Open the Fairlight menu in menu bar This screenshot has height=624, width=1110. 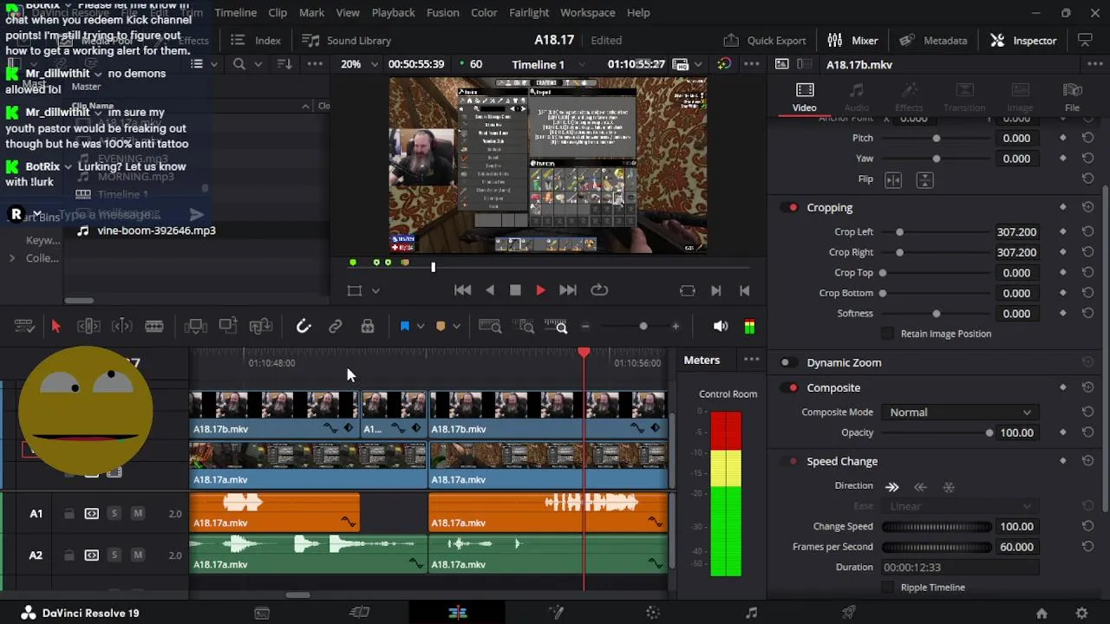(x=529, y=13)
